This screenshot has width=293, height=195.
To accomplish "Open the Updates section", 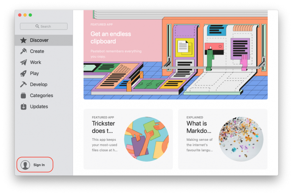I will (x=44, y=106).
